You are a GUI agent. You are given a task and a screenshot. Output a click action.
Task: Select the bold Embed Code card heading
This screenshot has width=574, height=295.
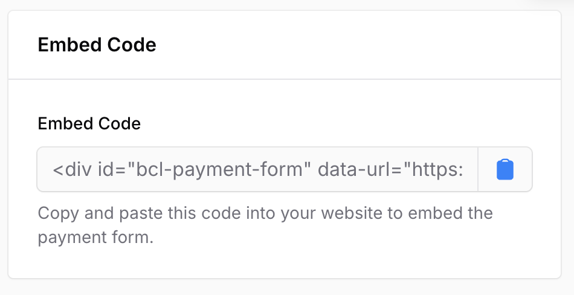click(97, 45)
